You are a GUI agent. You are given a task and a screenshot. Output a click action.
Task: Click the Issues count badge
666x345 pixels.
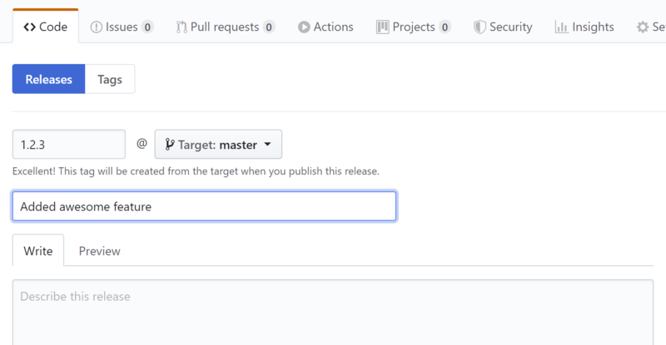pos(147,27)
